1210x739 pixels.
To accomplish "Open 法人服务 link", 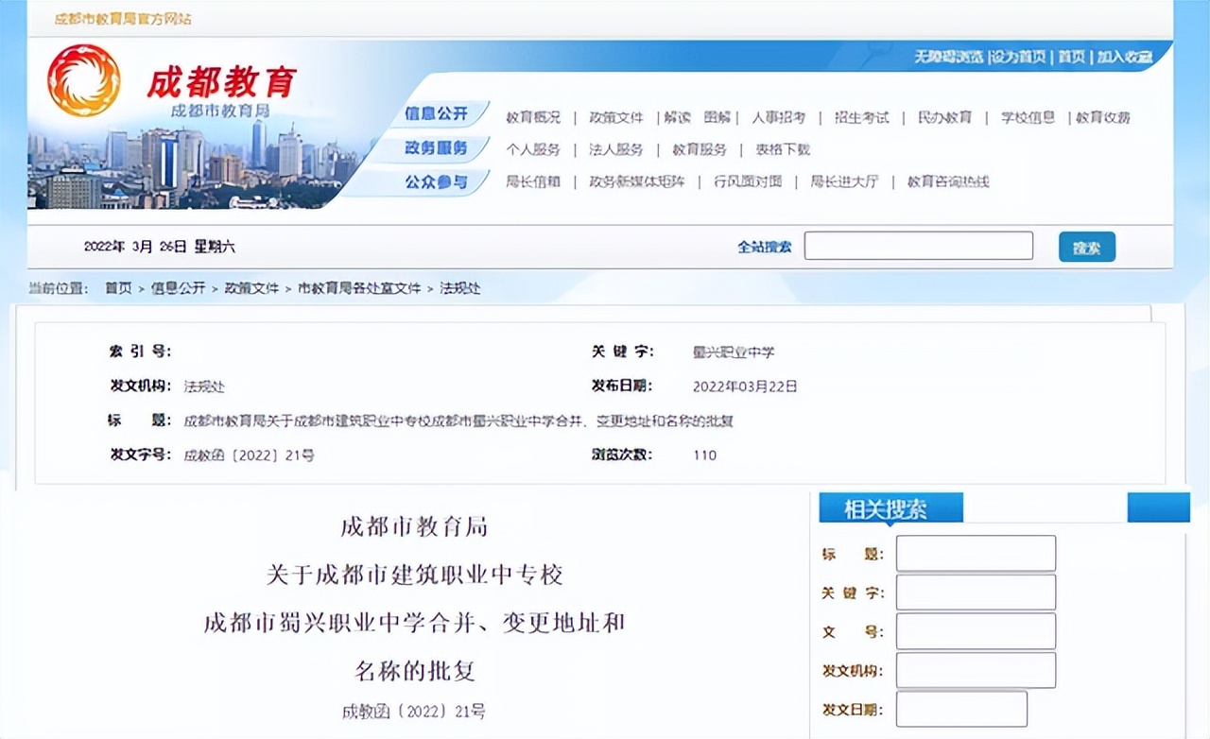I will coord(616,149).
